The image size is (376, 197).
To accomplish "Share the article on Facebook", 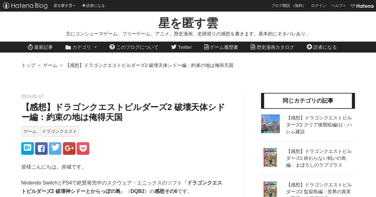I will click(41, 149).
